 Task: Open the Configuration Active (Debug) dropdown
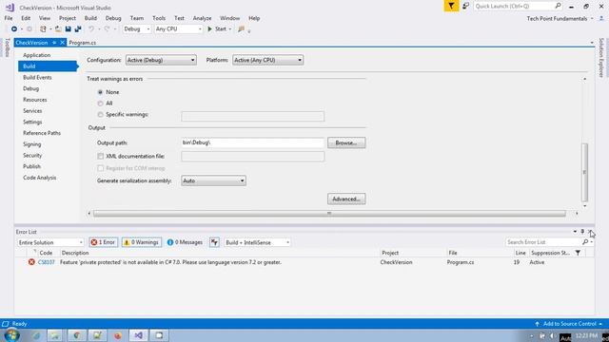(x=161, y=60)
